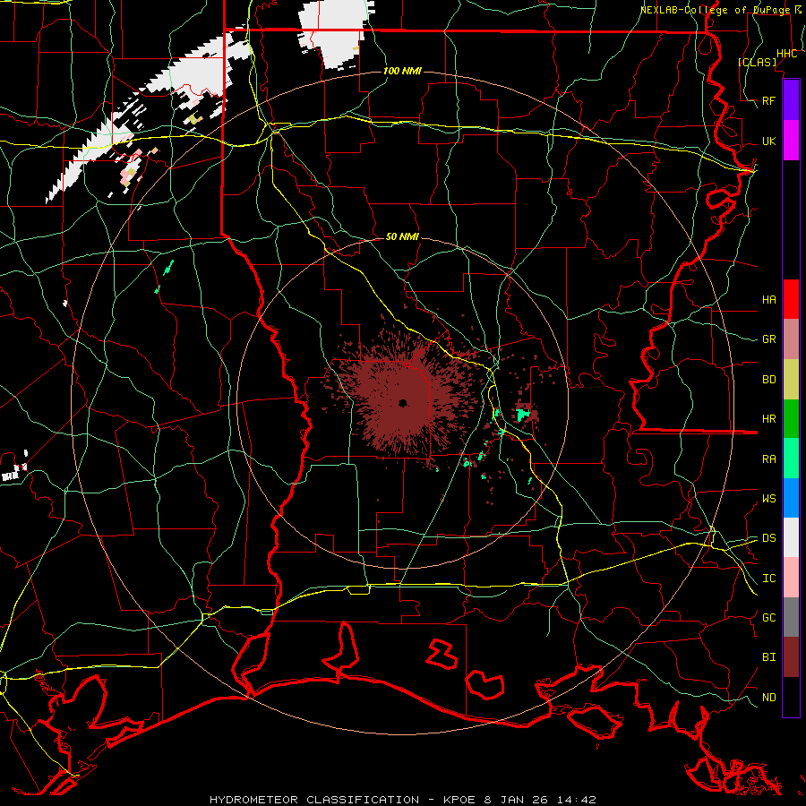Click the 'WS' legend label
Screen dimensions: 806x806
[768, 498]
